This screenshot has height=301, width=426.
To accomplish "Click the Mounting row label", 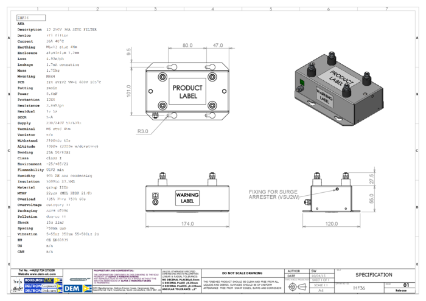I will tap(26, 76).
